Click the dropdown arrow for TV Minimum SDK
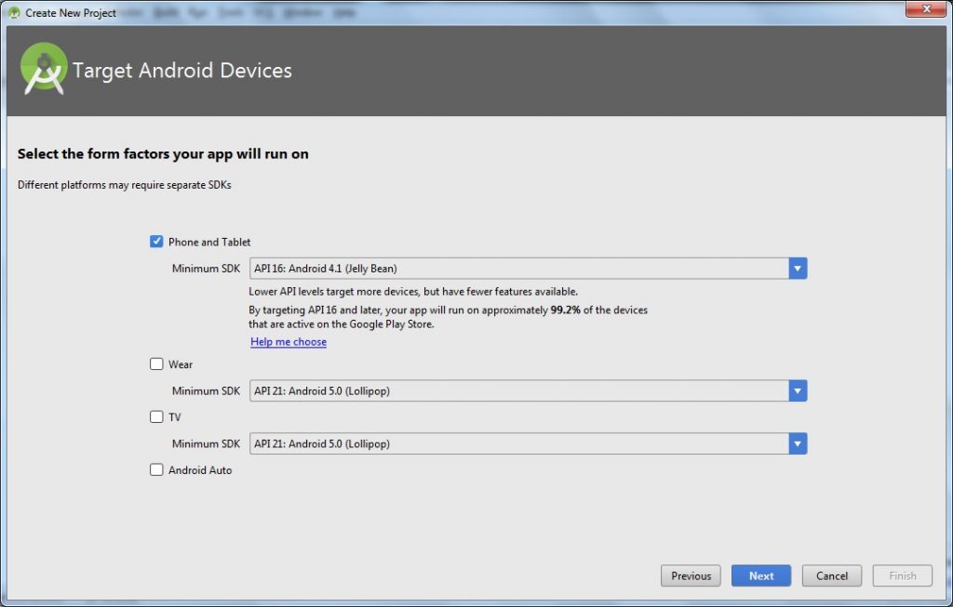Screen dimensions: 953x607 click(x=798, y=443)
